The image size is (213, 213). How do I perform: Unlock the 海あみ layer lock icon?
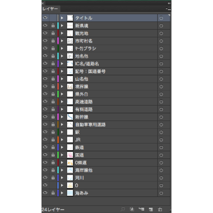[53, 193]
